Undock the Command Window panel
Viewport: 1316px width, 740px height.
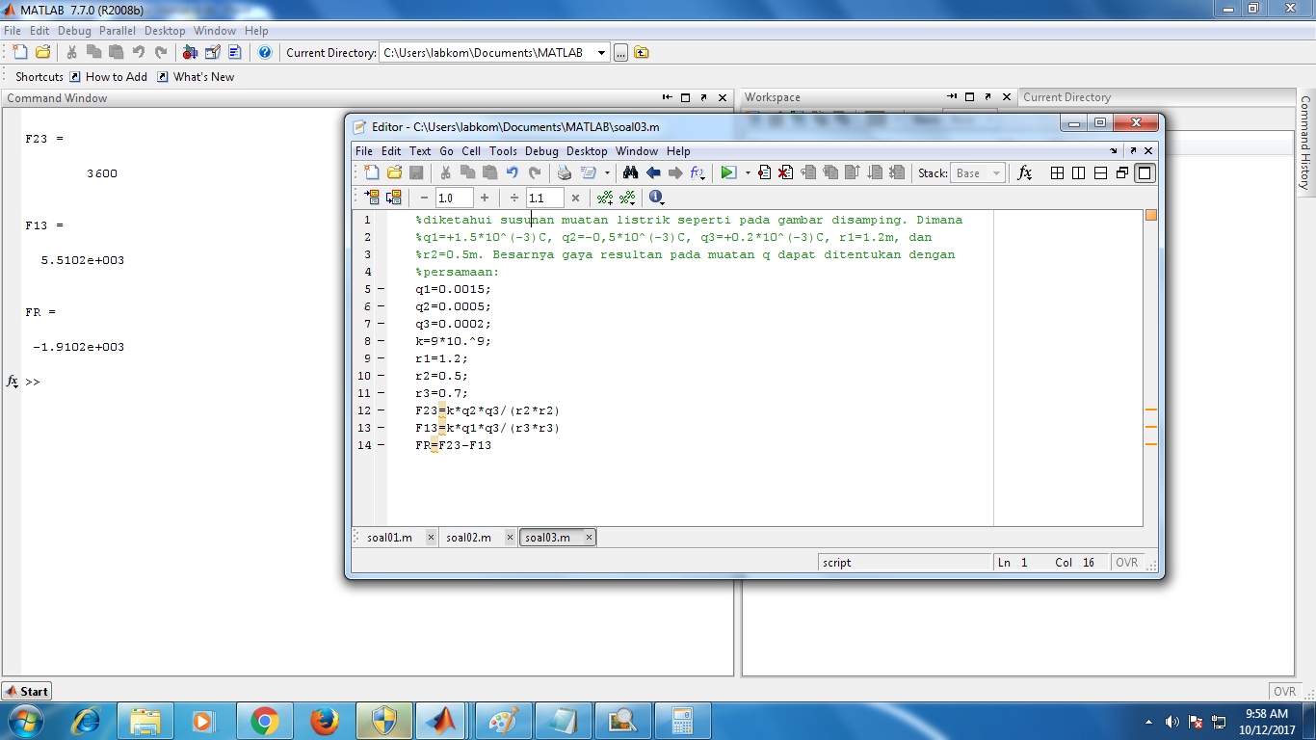point(704,97)
